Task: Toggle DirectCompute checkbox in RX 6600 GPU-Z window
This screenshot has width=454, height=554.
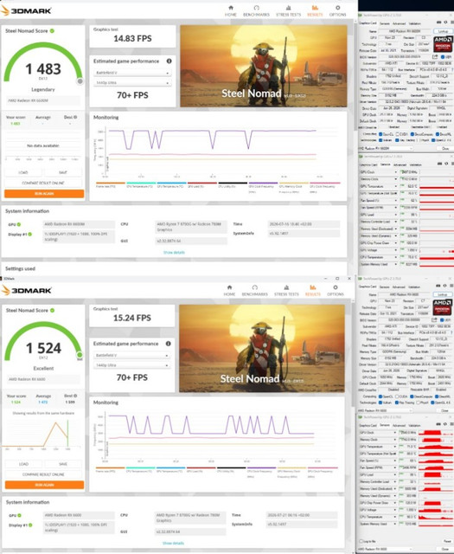Action: tap(412, 396)
